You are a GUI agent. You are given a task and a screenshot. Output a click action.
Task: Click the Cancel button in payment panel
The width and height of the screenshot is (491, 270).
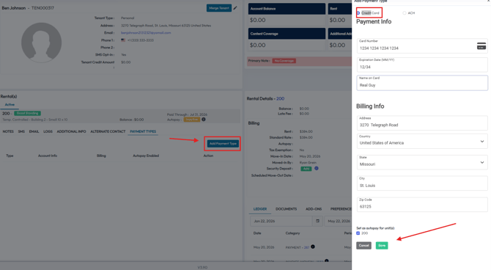(364, 245)
